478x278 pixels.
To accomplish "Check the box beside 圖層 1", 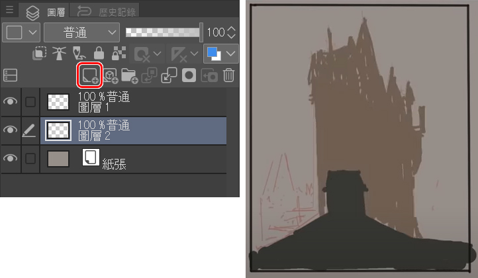I will (x=29, y=102).
